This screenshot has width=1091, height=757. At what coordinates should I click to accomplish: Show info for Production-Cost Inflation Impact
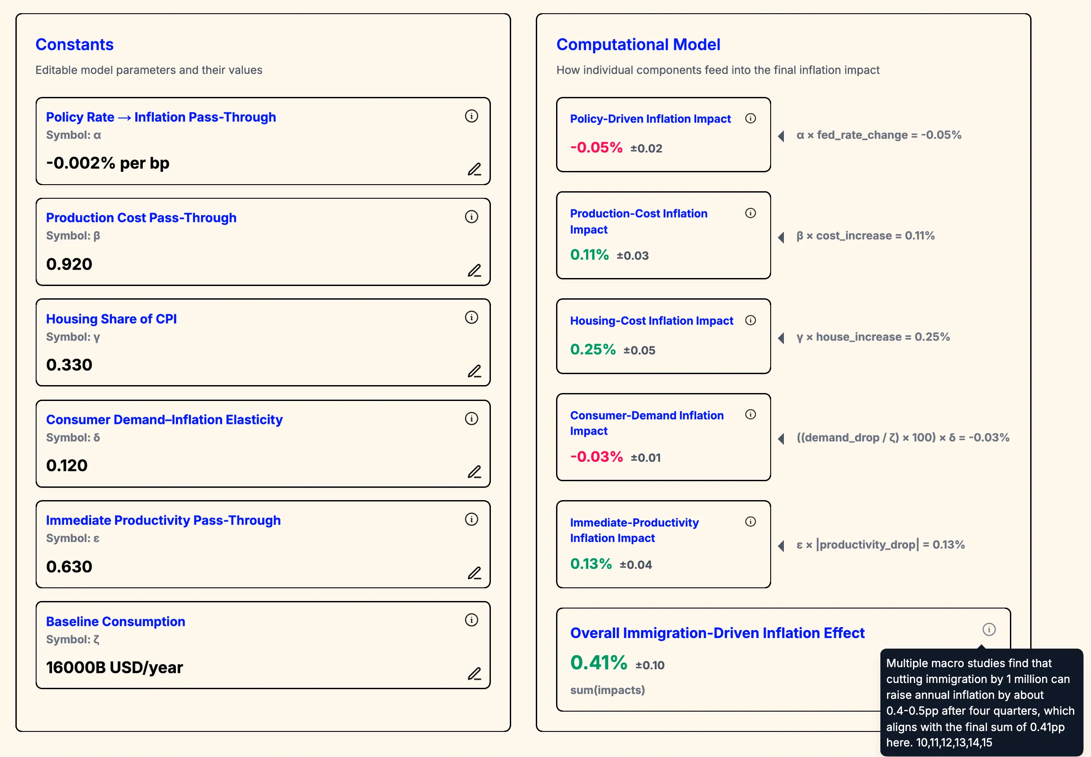coord(750,213)
